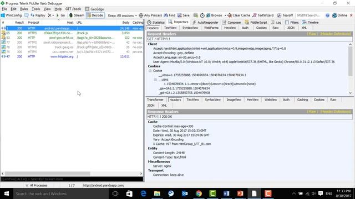Screen dimensions: 355x199
Task: Open the FiddlerScript tab
Action: 256,22
